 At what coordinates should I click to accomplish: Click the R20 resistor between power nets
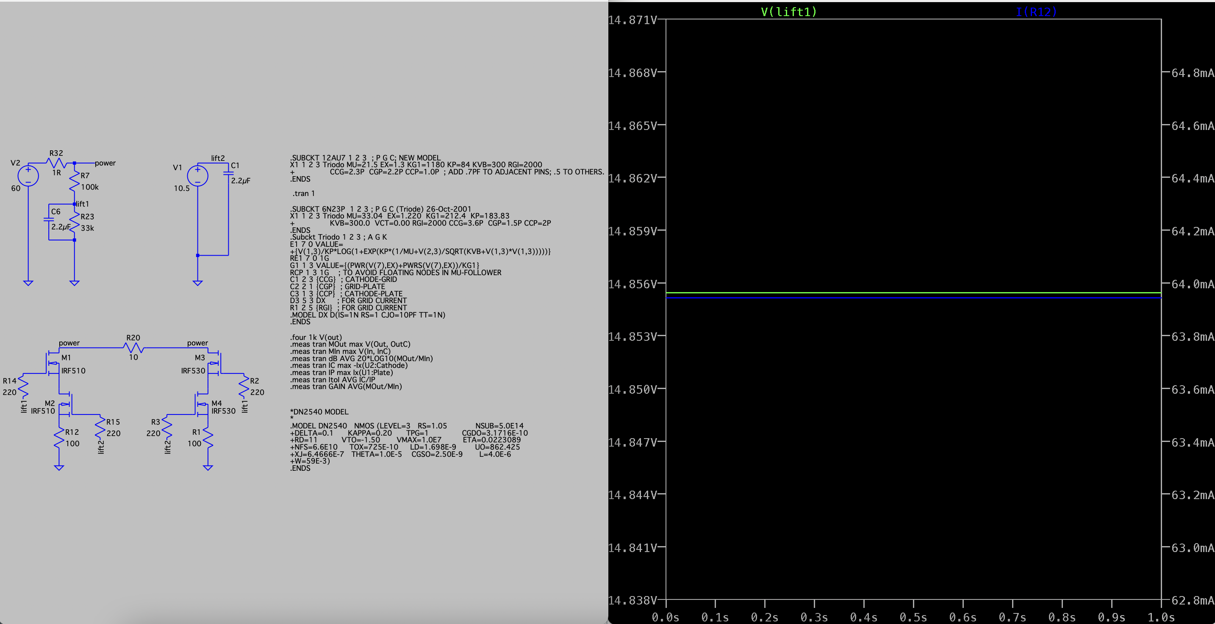[x=133, y=348]
